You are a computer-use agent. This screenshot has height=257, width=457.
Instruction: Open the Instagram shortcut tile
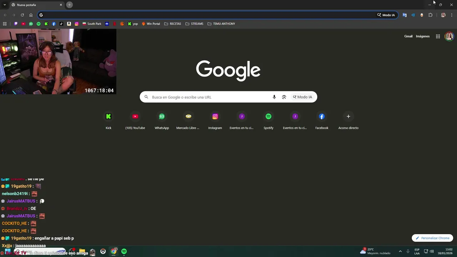215,121
